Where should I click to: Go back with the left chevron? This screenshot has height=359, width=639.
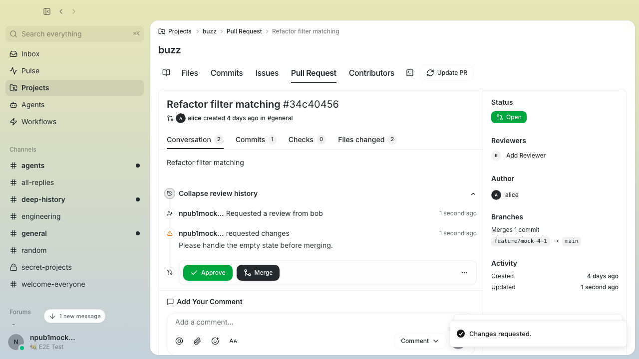pyautogui.click(x=61, y=11)
